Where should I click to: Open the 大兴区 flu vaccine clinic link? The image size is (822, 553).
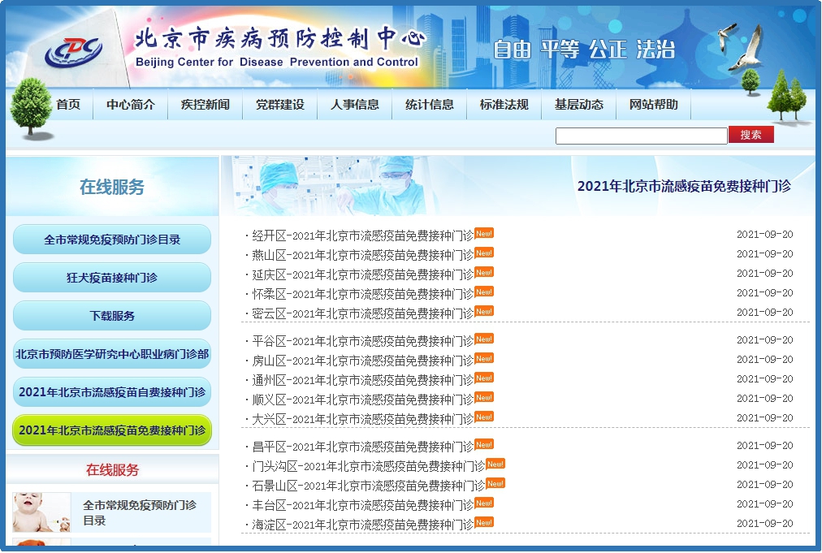362,419
